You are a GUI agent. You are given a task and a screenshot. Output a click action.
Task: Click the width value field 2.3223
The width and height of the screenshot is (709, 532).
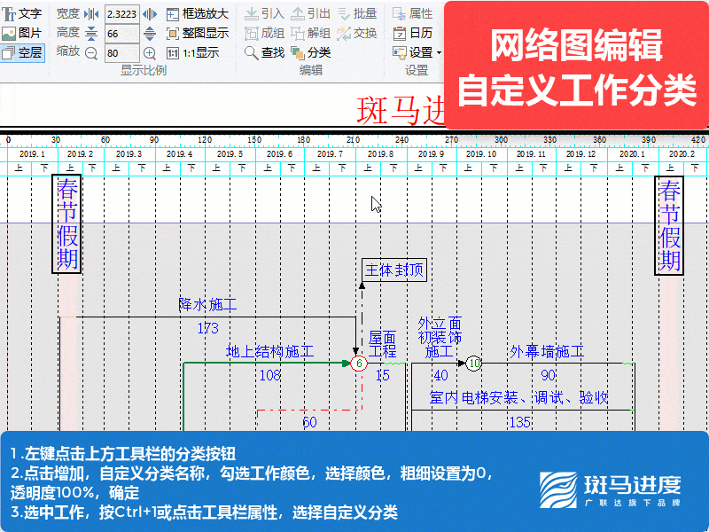[x=122, y=14]
